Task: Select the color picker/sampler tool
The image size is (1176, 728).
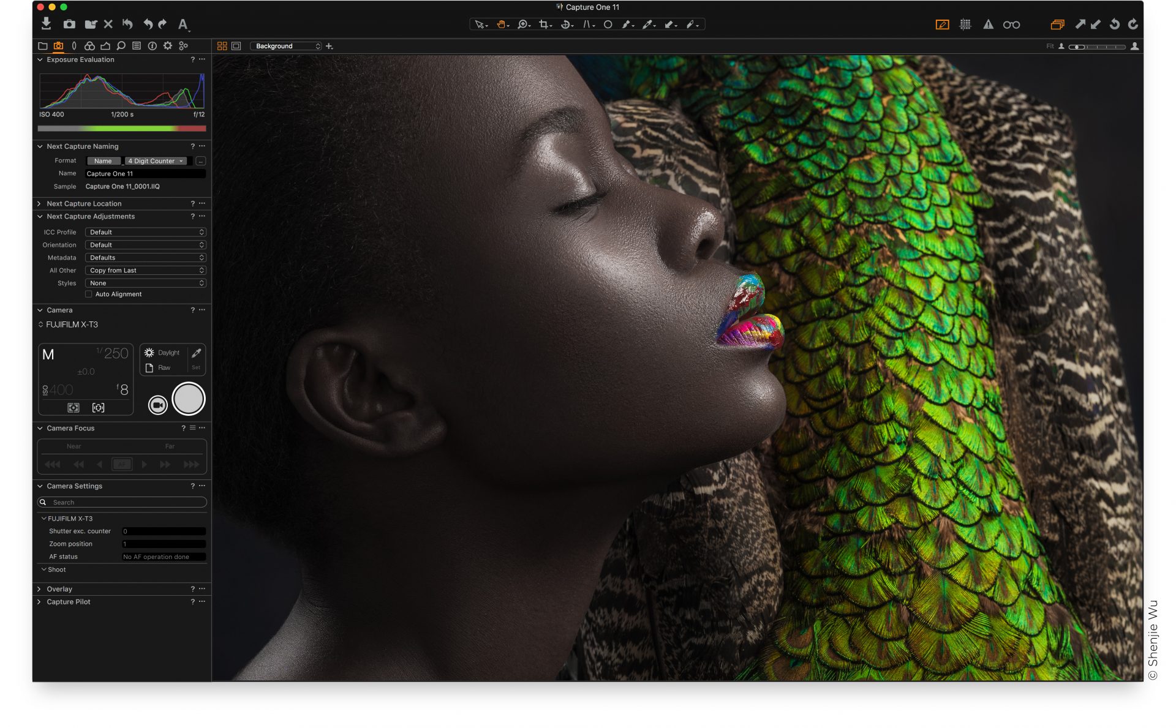Action: pyautogui.click(x=647, y=23)
